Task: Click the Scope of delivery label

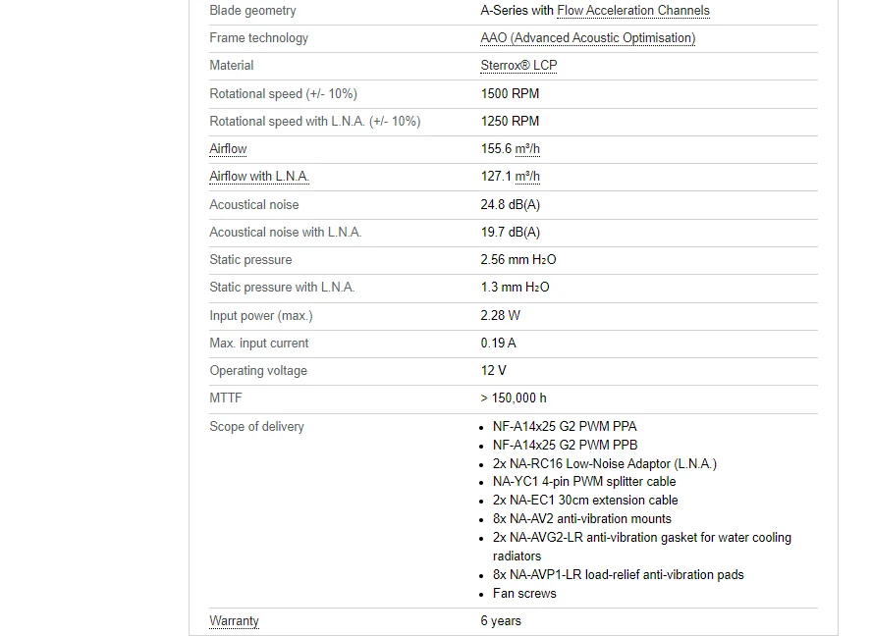Action: tap(256, 427)
